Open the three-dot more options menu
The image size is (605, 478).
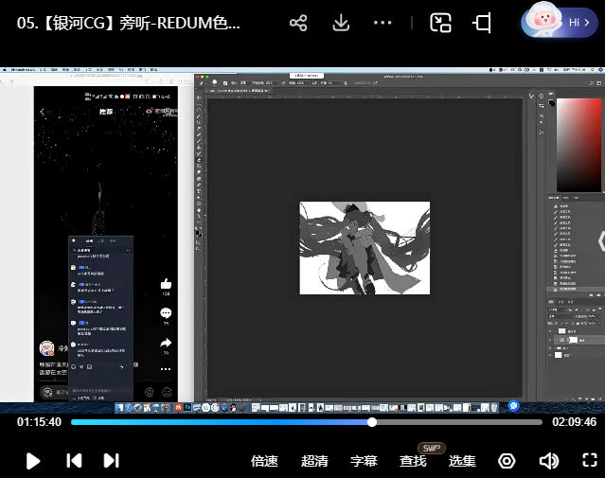tap(383, 23)
